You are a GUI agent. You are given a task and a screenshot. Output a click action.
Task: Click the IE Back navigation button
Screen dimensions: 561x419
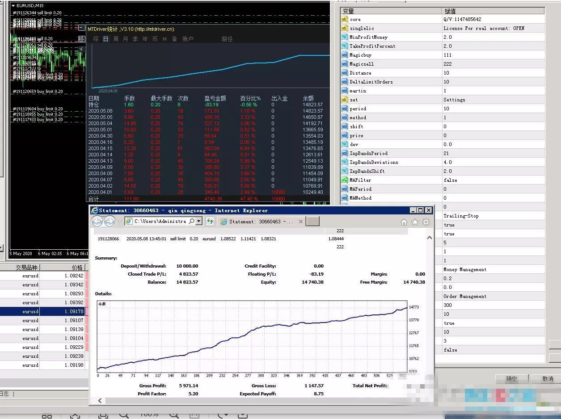pos(97,221)
